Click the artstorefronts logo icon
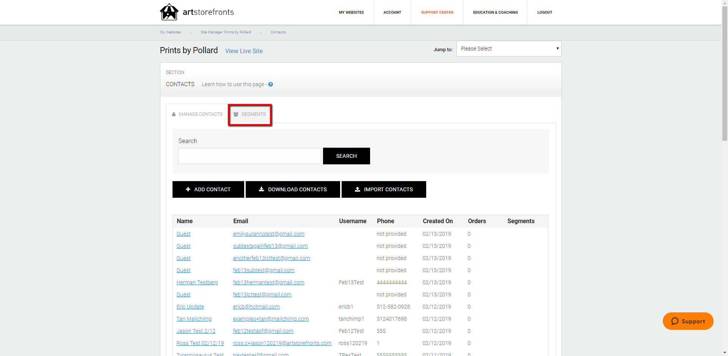728x356 pixels. [169, 12]
